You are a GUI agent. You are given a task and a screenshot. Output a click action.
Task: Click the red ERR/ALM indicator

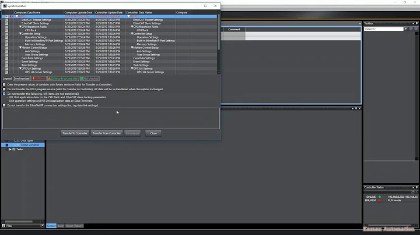[x=380, y=200]
